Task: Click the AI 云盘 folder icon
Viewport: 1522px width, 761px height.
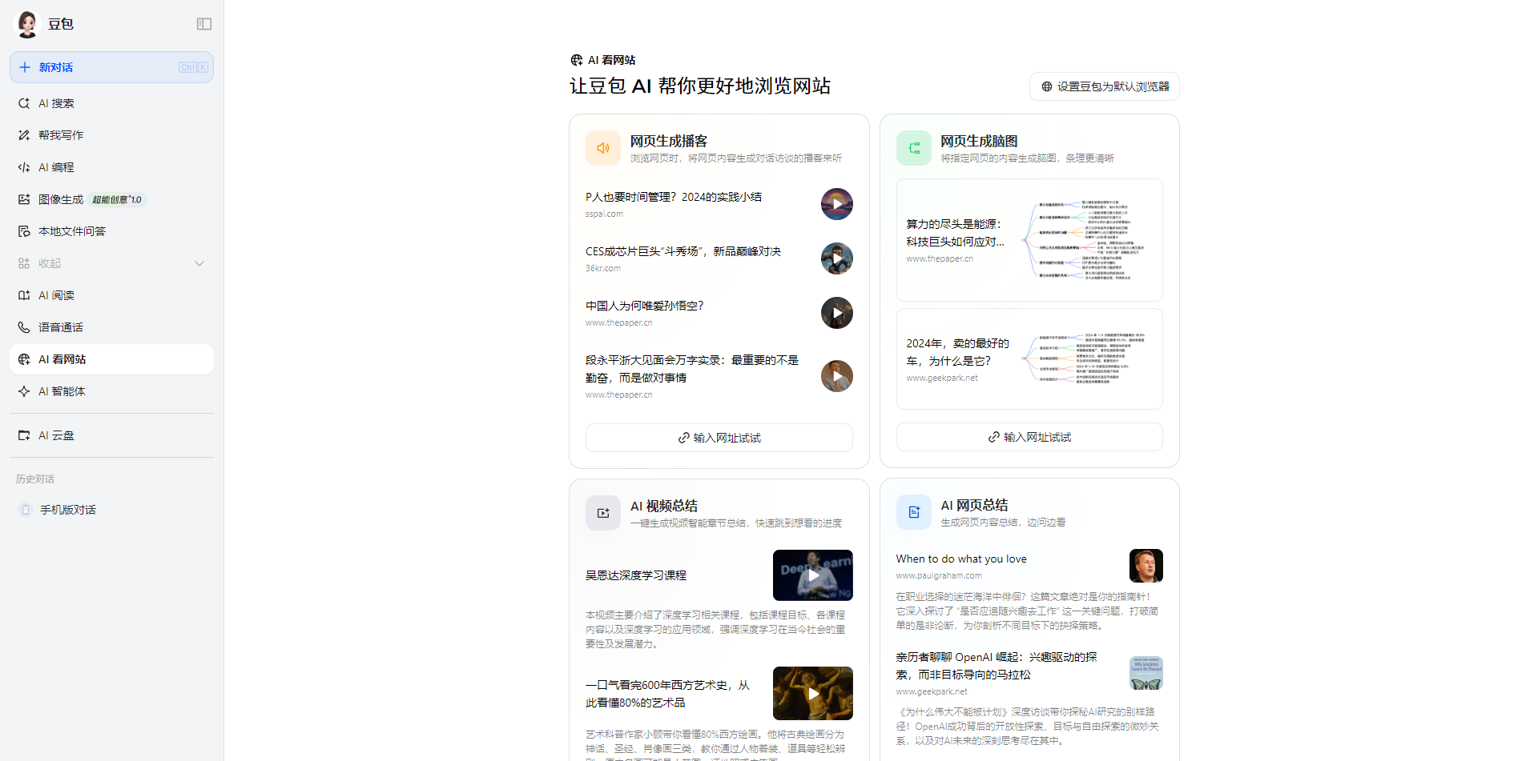Action: click(24, 435)
